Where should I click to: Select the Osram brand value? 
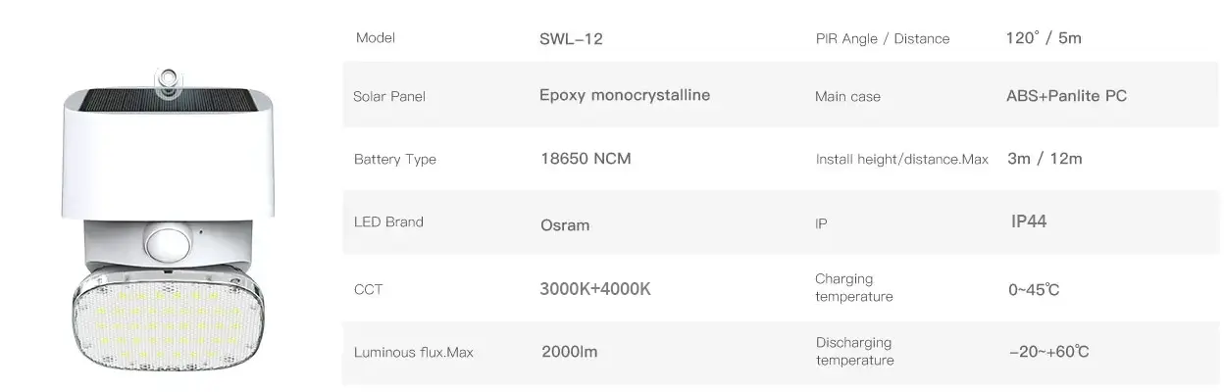[565, 225]
